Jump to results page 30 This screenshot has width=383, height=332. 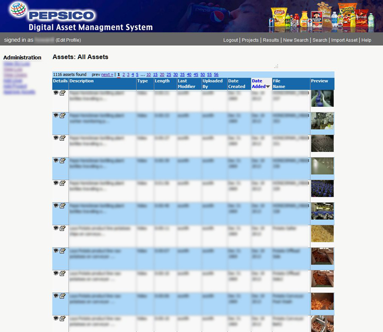(x=176, y=75)
